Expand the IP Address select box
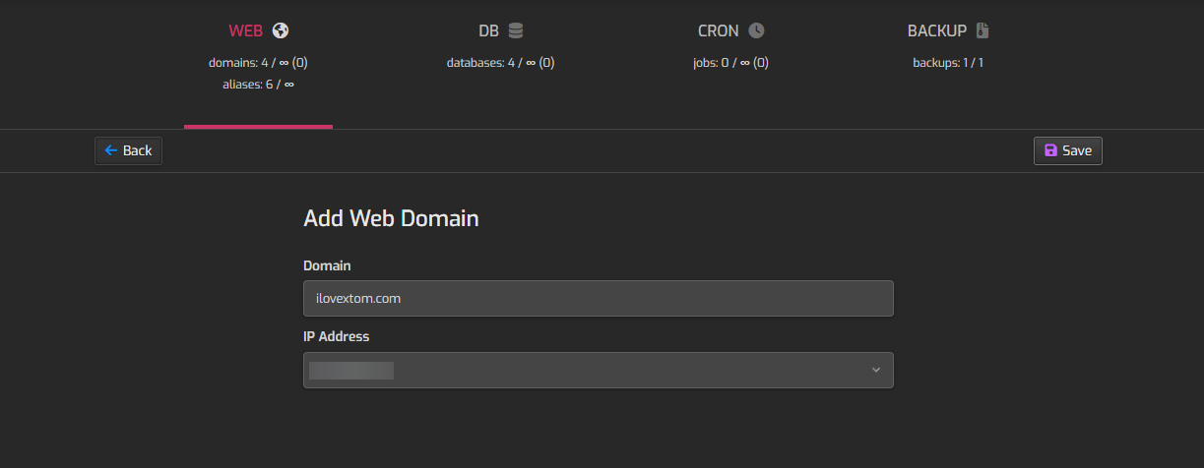Viewport: 1204px width, 468px height. pos(598,370)
